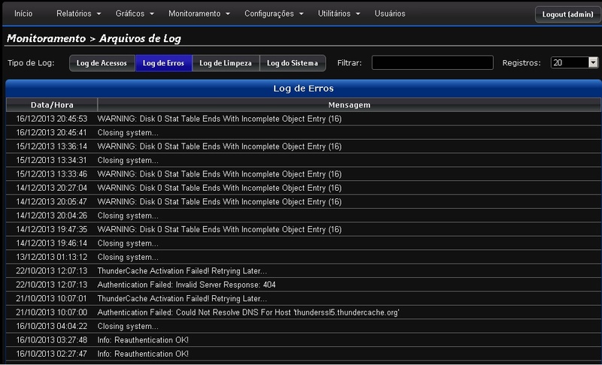Go to the Início page
Image resolution: width=602 pixels, height=365 pixels.
coord(23,14)
